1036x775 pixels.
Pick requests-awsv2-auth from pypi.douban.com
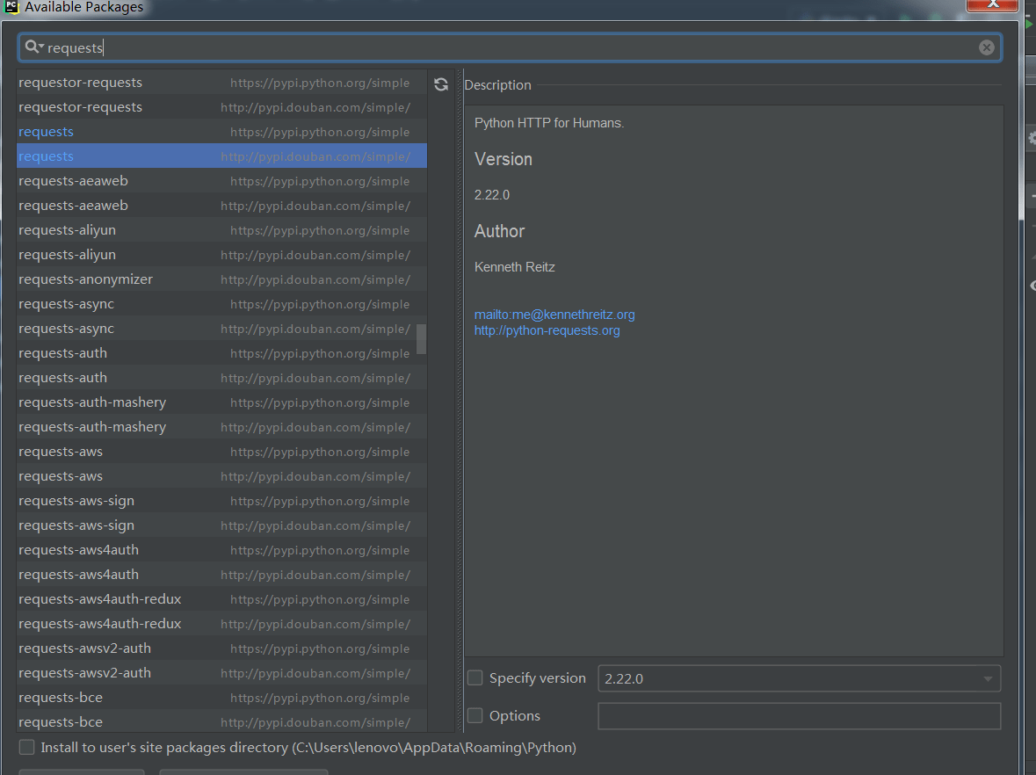[222, 673]
